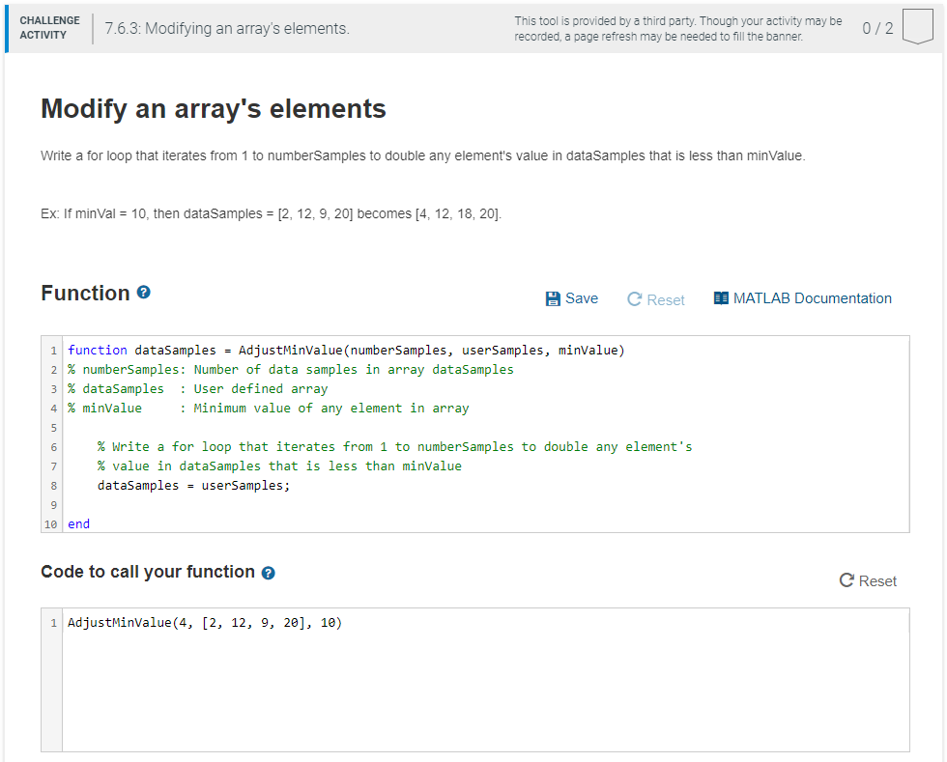947x762 pixels.
Task: Click the reset arrow icon for call code
Action: 847,580
